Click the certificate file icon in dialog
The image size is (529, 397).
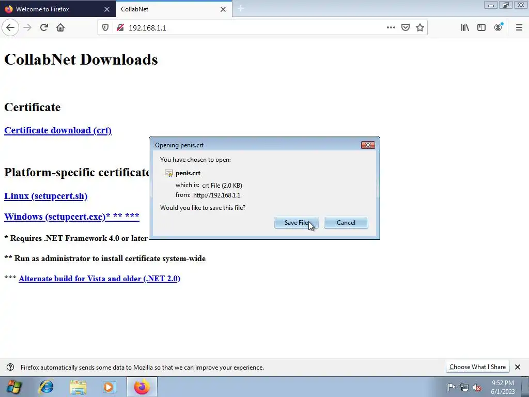(x=169, y=173)
